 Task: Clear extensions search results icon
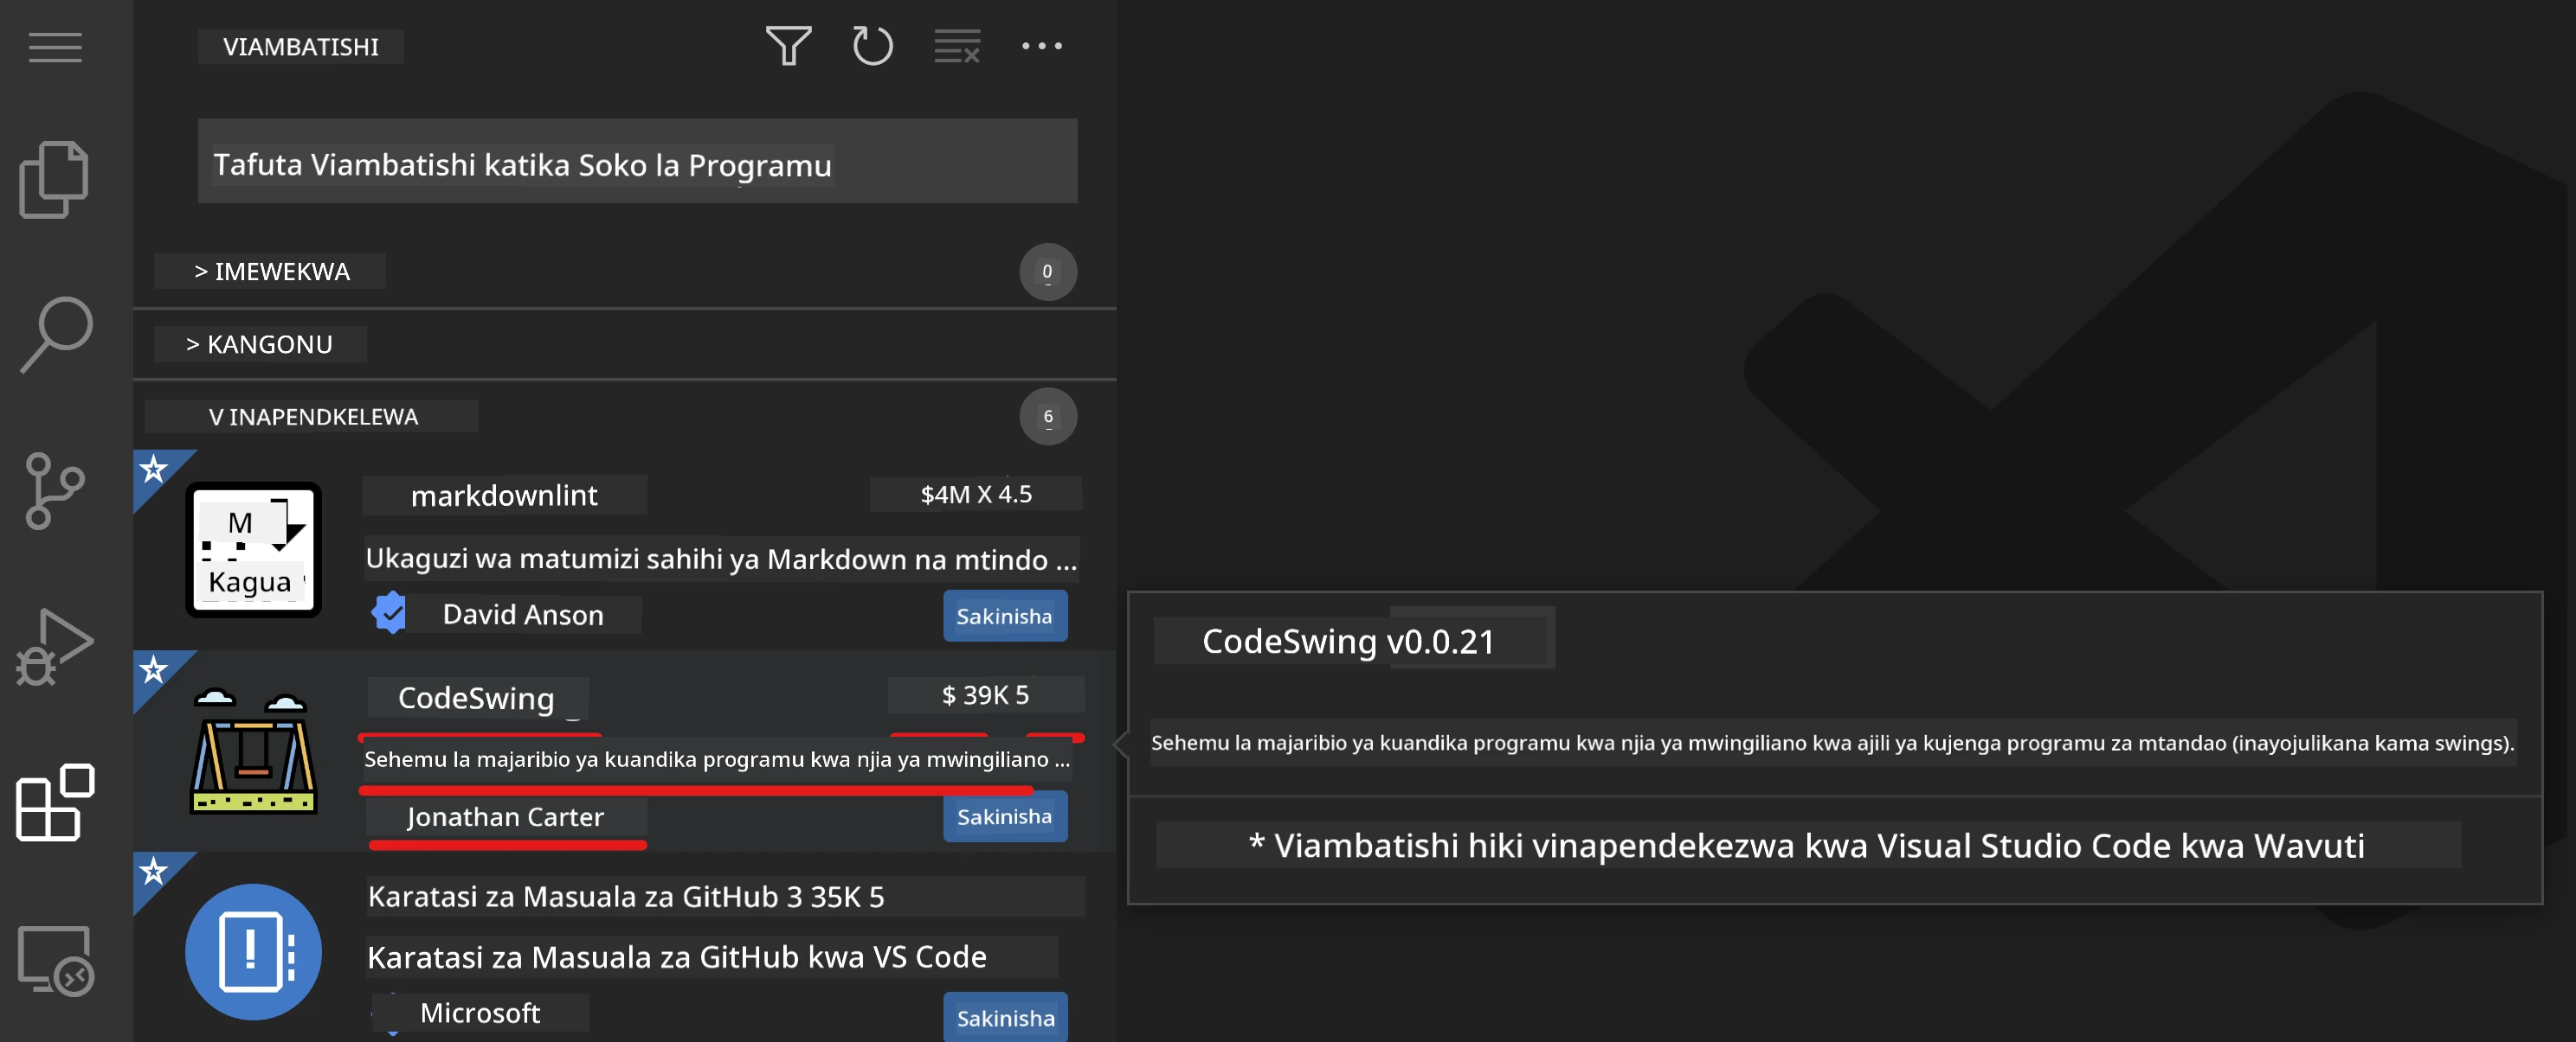click(x=957, y=46)
